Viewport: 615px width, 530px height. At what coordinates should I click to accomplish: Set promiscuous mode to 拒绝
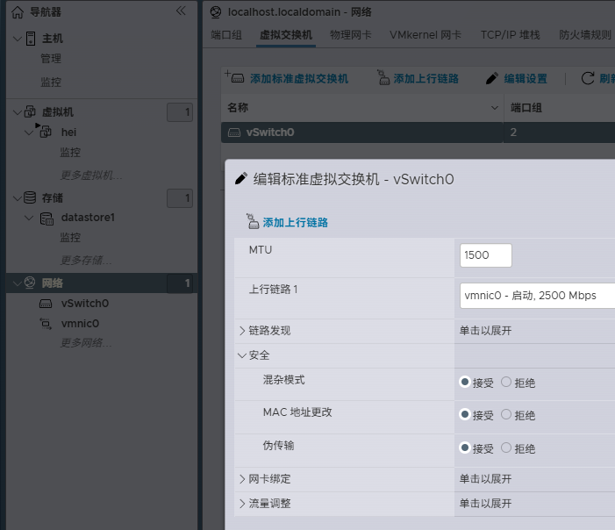(x=506, y=382)
